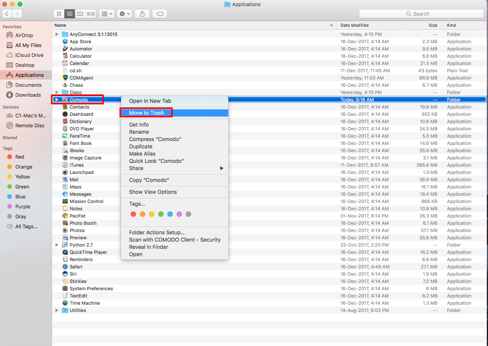Expand the Python 2.7 folder triangle
488x346 pixels.
(x=57, y=245)
